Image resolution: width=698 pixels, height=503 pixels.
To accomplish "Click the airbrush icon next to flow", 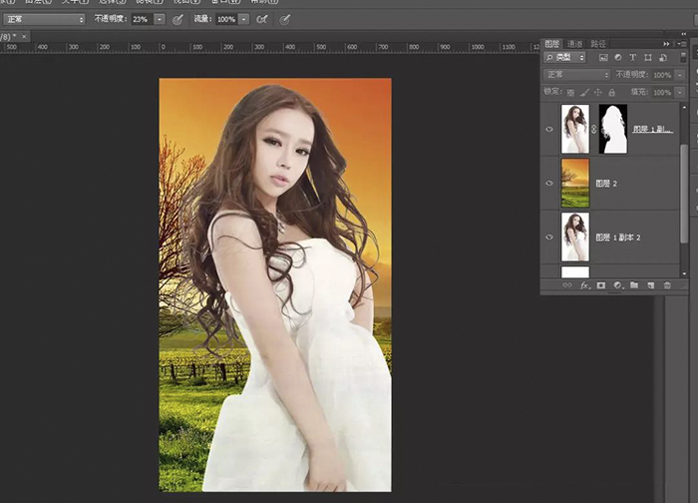I will point(261,19).
